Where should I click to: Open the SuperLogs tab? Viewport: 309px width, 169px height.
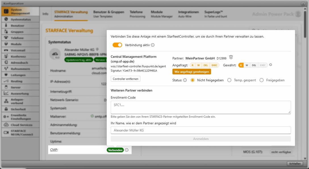[216, 14]
